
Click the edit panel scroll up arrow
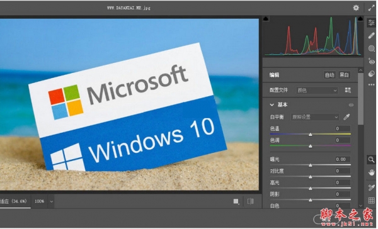point(360,70)
